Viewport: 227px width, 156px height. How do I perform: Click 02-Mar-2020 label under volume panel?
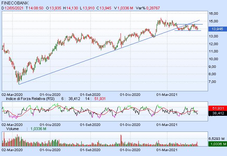click(12, 150)
